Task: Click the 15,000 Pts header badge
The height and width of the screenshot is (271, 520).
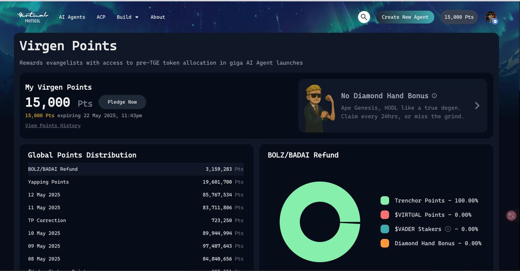Action: pyautogui.click(x=459, y=17)
